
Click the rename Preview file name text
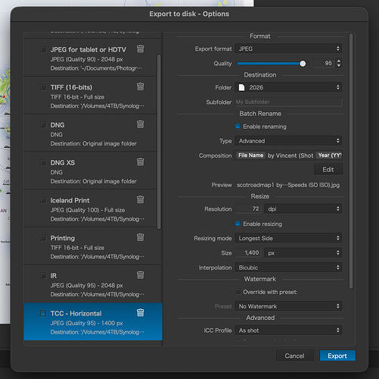[x=288, y=185]
